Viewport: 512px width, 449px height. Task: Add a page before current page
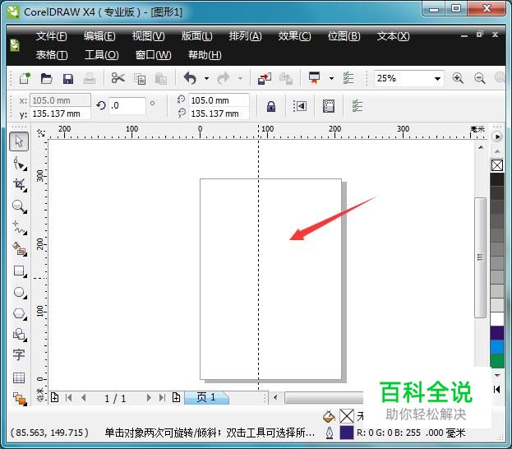(54, 398)
